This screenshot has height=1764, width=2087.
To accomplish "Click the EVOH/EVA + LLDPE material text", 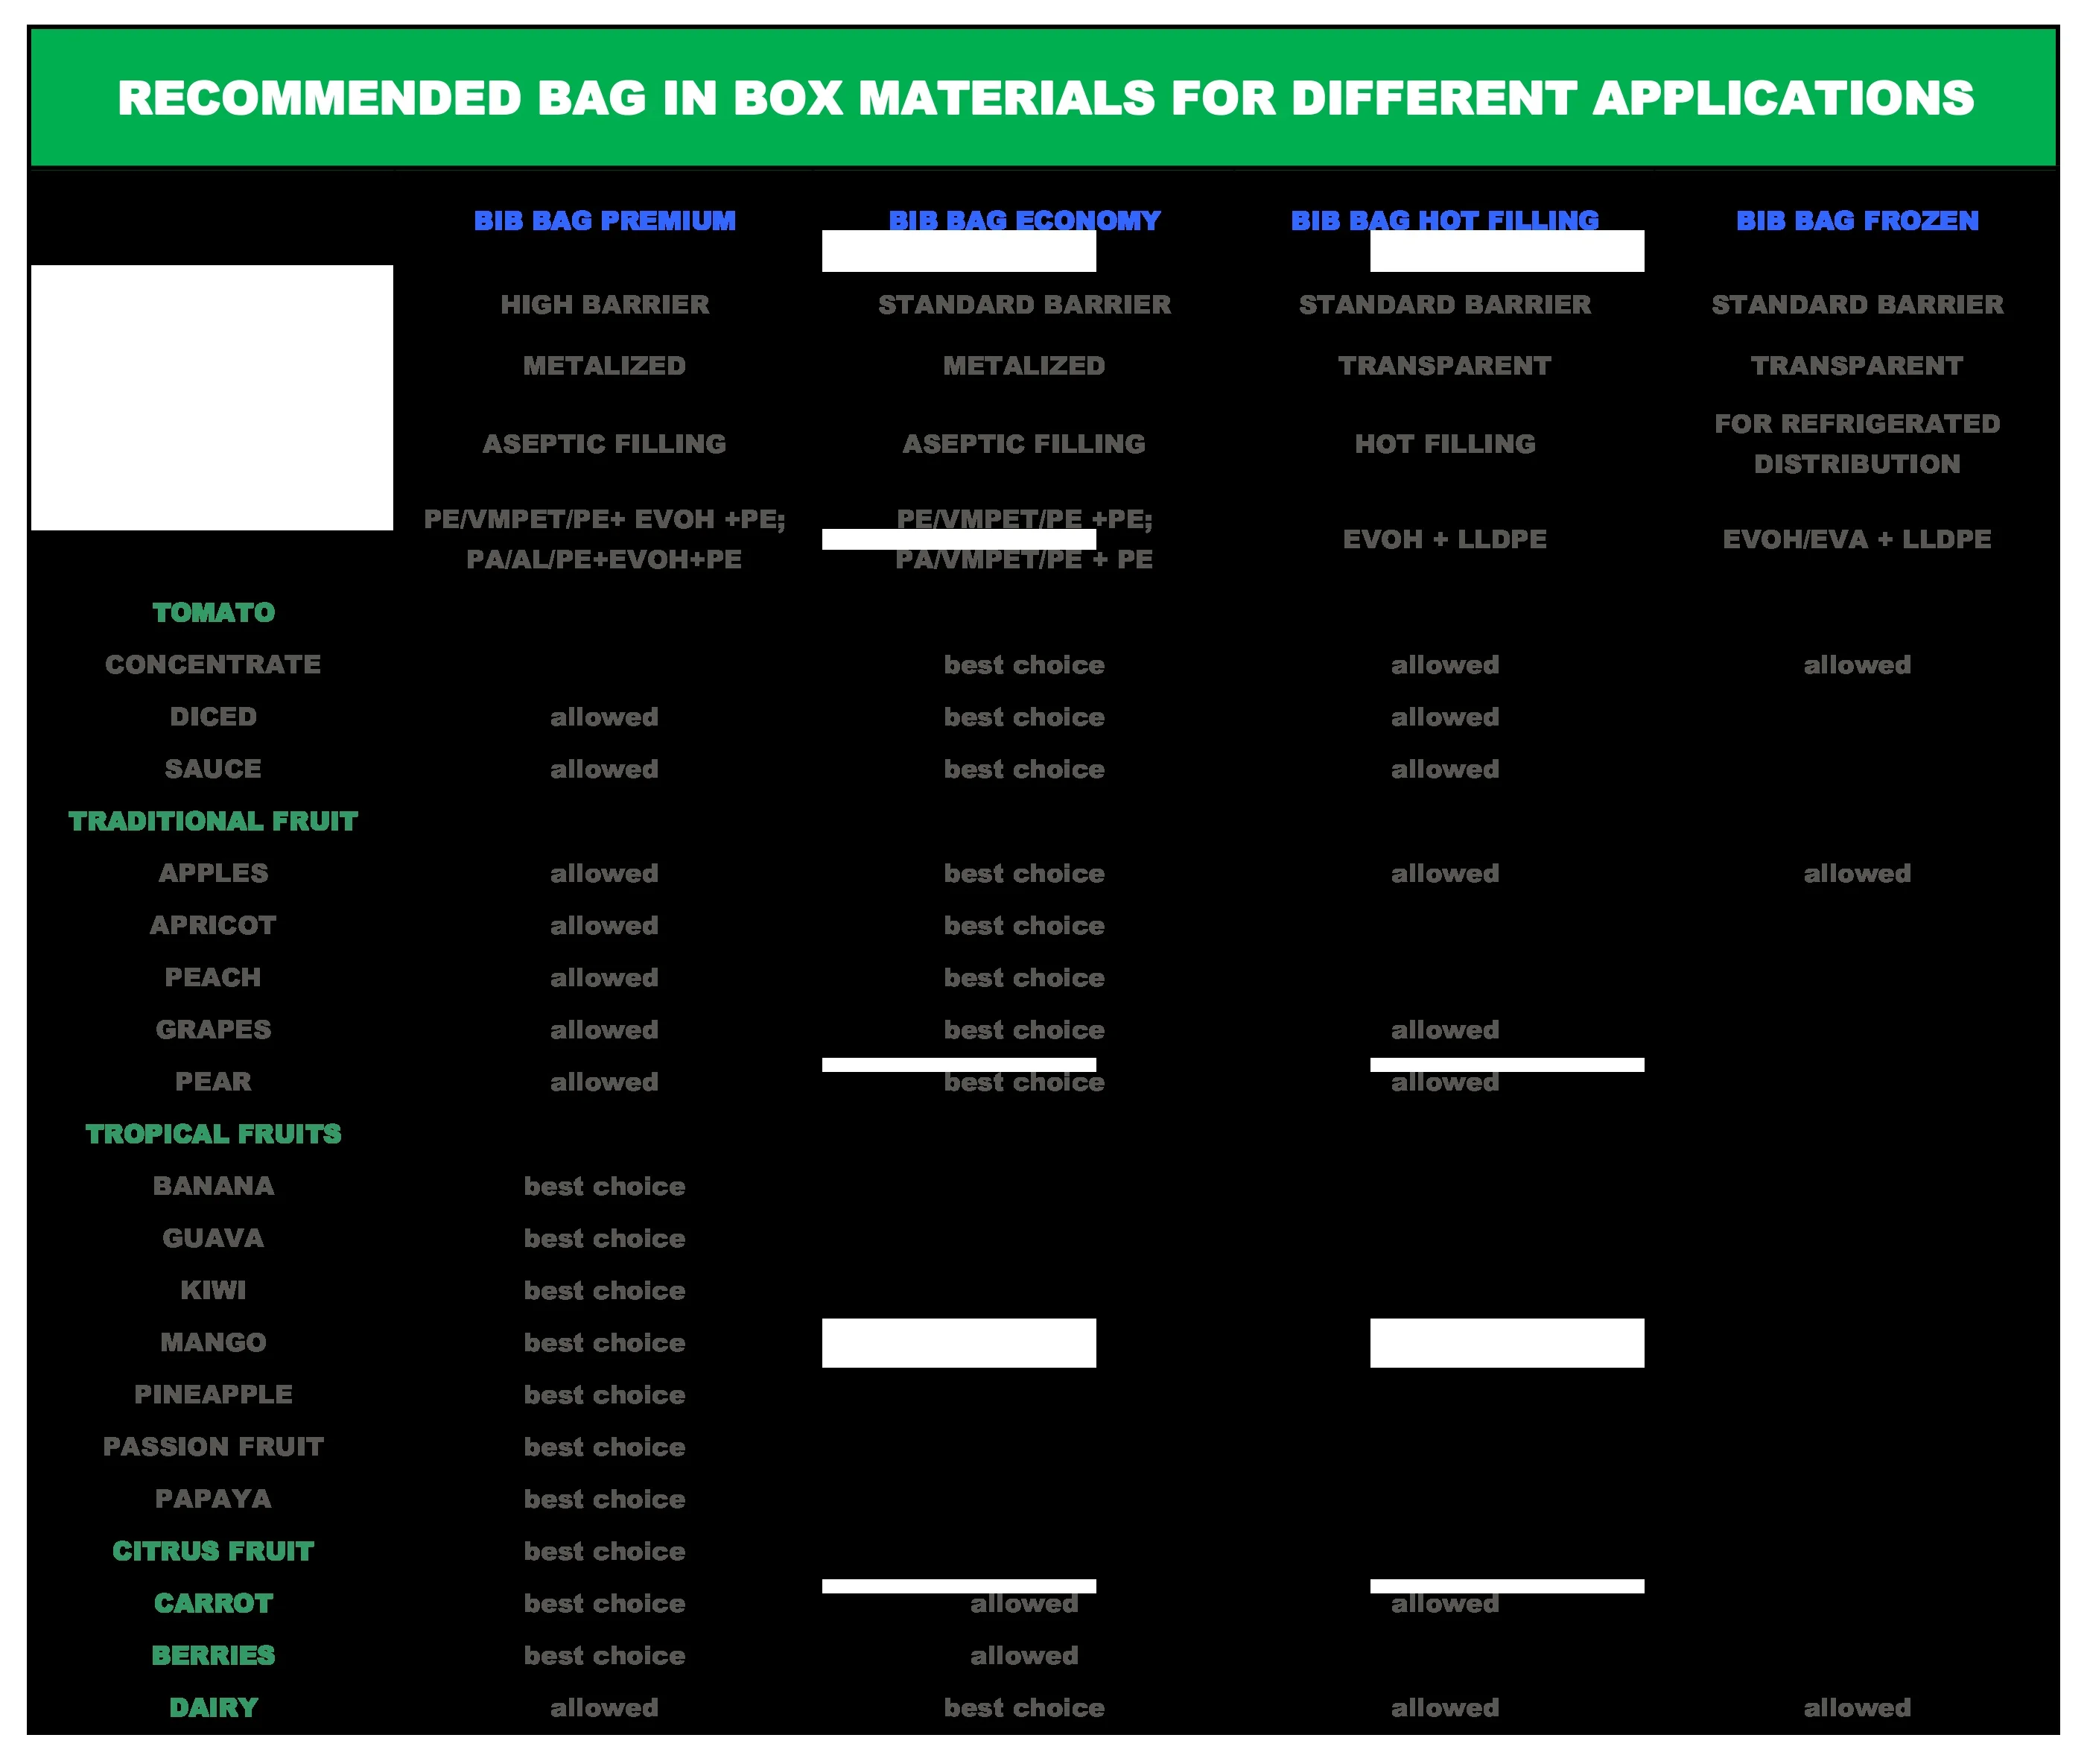I will (x=1857, y=539).
